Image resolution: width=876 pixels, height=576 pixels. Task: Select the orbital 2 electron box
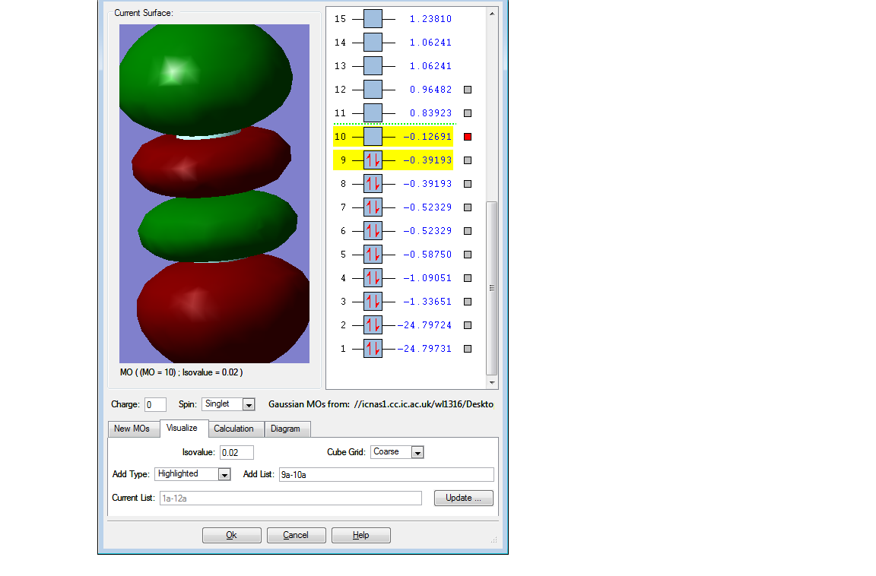(x=373, y=324)
